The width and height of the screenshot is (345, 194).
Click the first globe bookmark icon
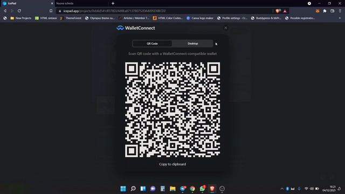pos(5,18)
